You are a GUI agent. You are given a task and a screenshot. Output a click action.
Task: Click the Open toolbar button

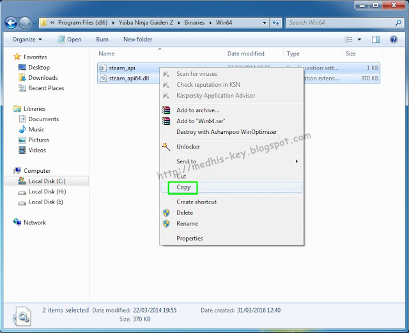(70, 40)
